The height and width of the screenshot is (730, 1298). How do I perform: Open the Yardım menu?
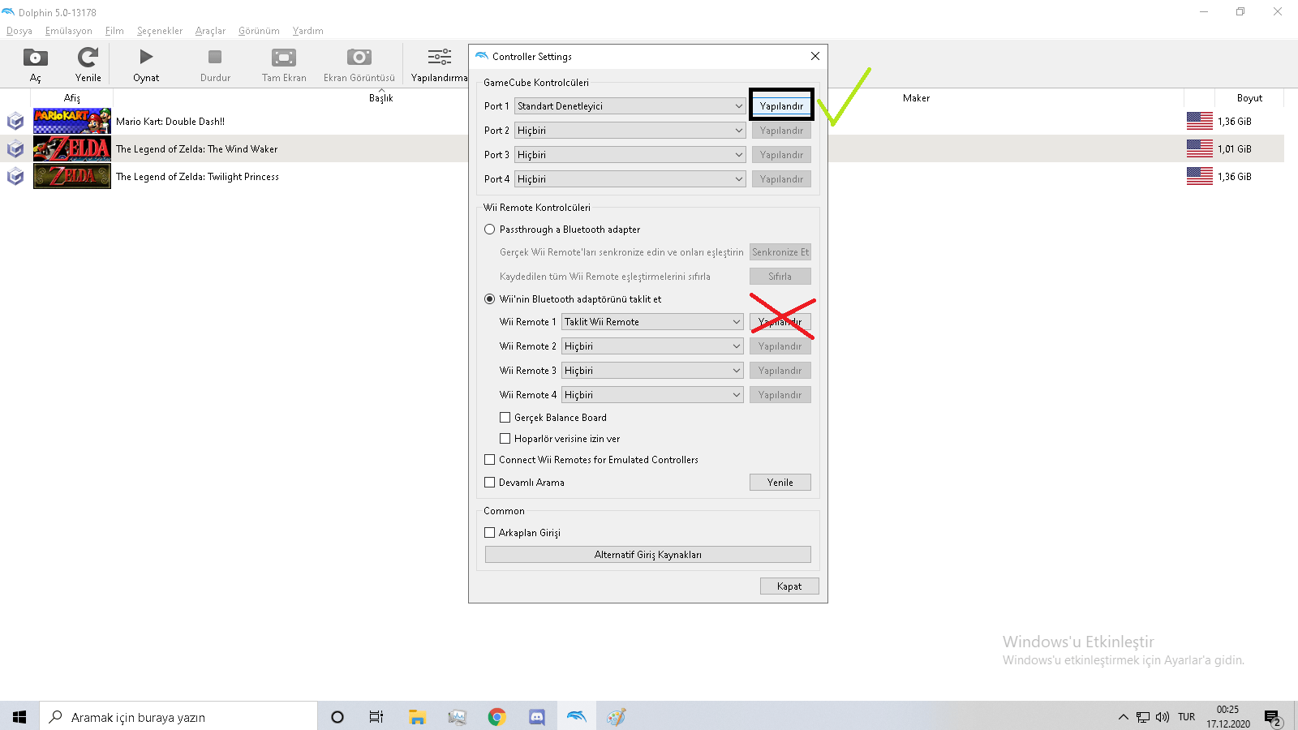coord(307,31)
